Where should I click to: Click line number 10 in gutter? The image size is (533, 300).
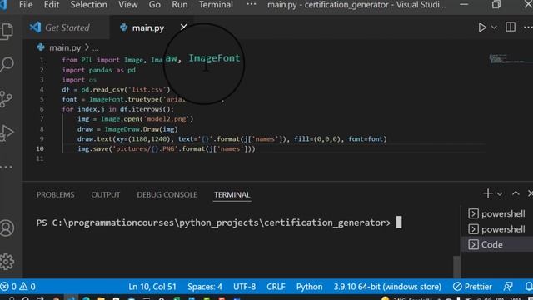click(40, 148)
